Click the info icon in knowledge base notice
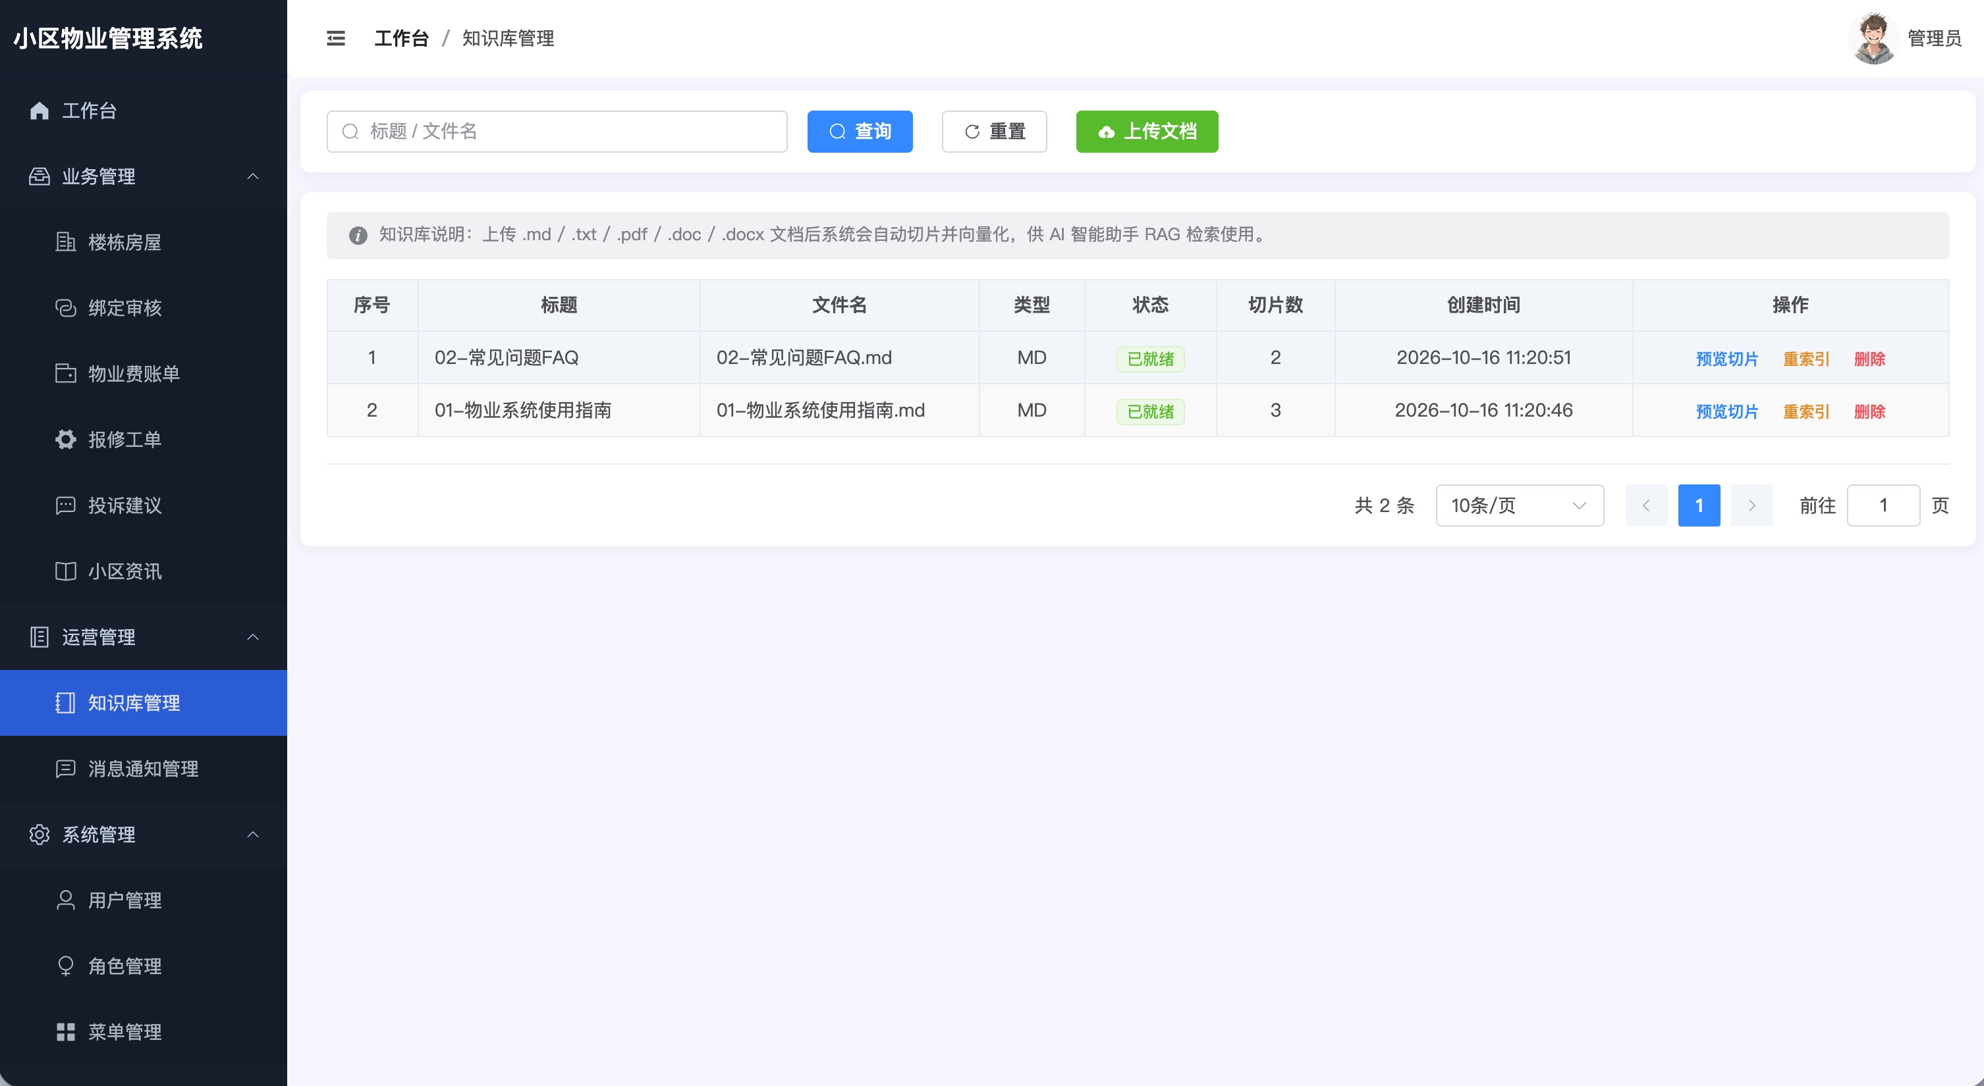Screen dimensions: 1984x1086 [358, 235]
